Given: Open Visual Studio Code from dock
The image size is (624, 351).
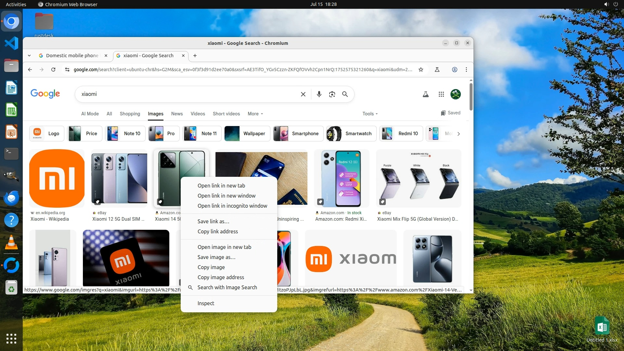Looking at the screenshot, I should 11,44.
